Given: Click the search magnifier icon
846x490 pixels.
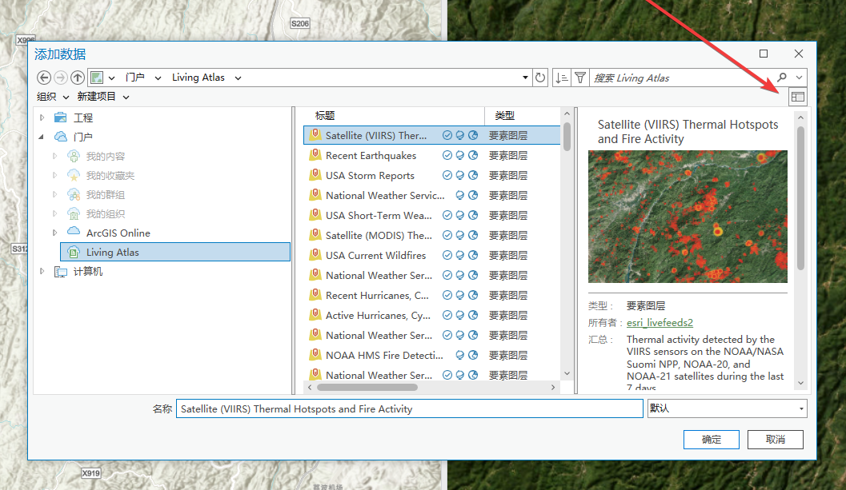Looking at the screenshot, I should pyautogui.click(x=782, y=78).
